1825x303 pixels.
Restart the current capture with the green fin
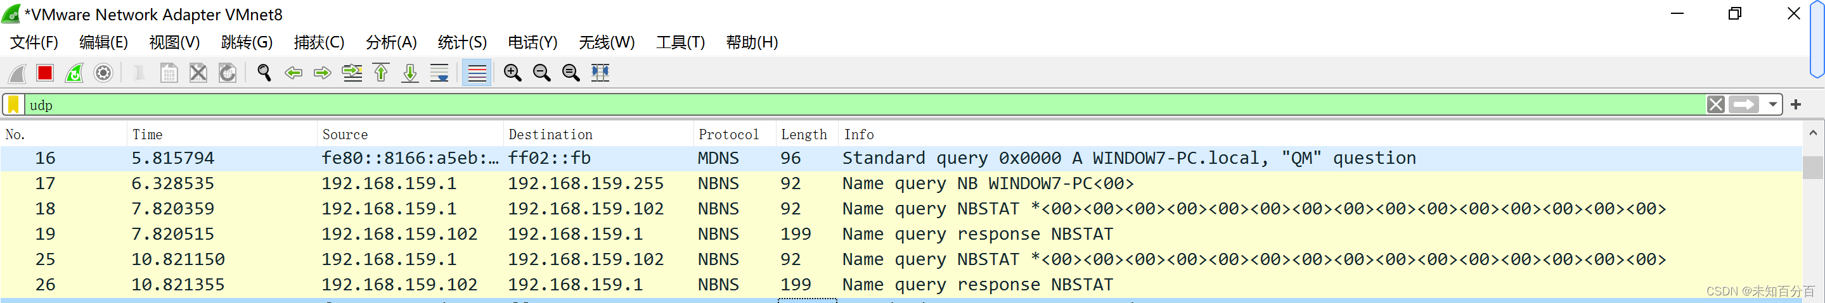(74, 73)
